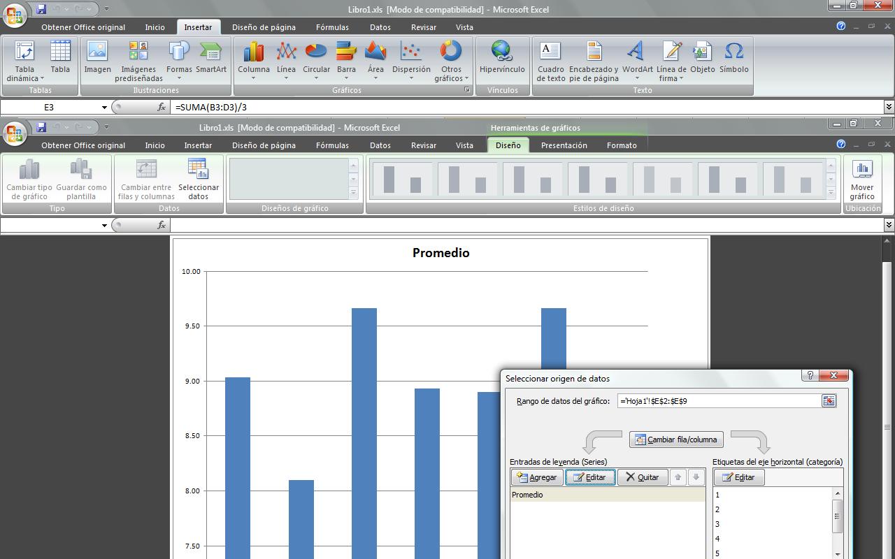Expand the Diseños de gráfico gallery
Screen dimensions: 895x559
point(353,193)
